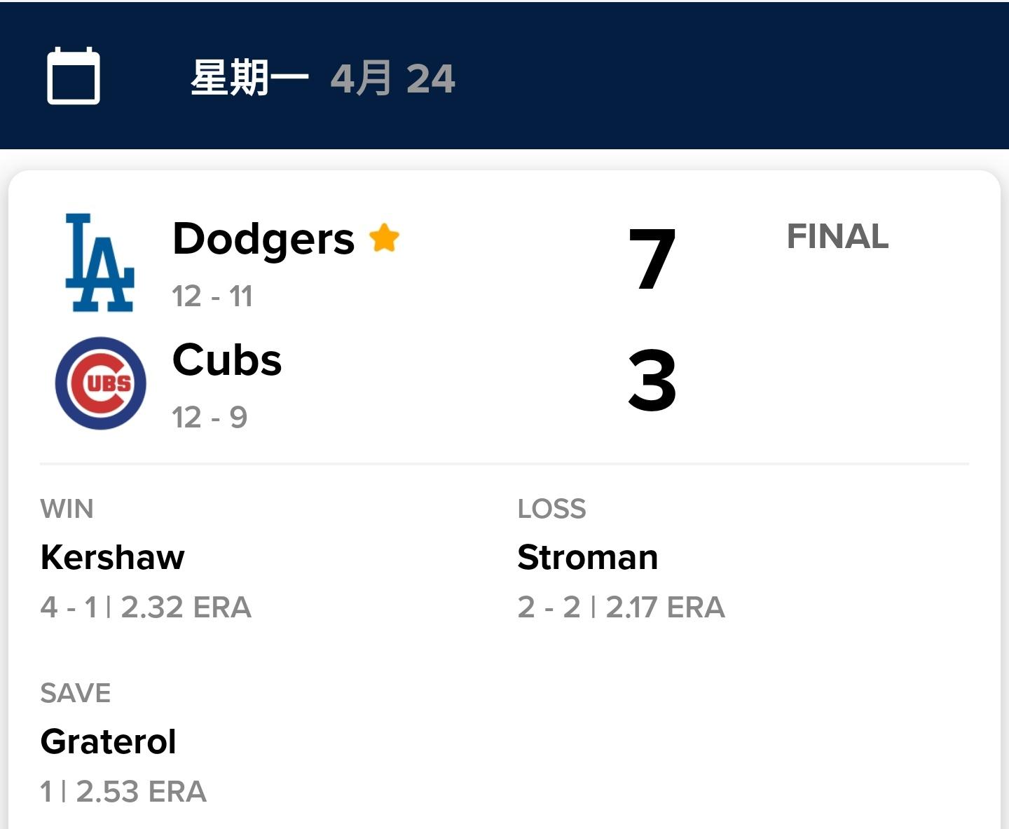Tap the Cubs score of 3
1009x829 pixels.
pyautogui.click(x=652, y=381)
